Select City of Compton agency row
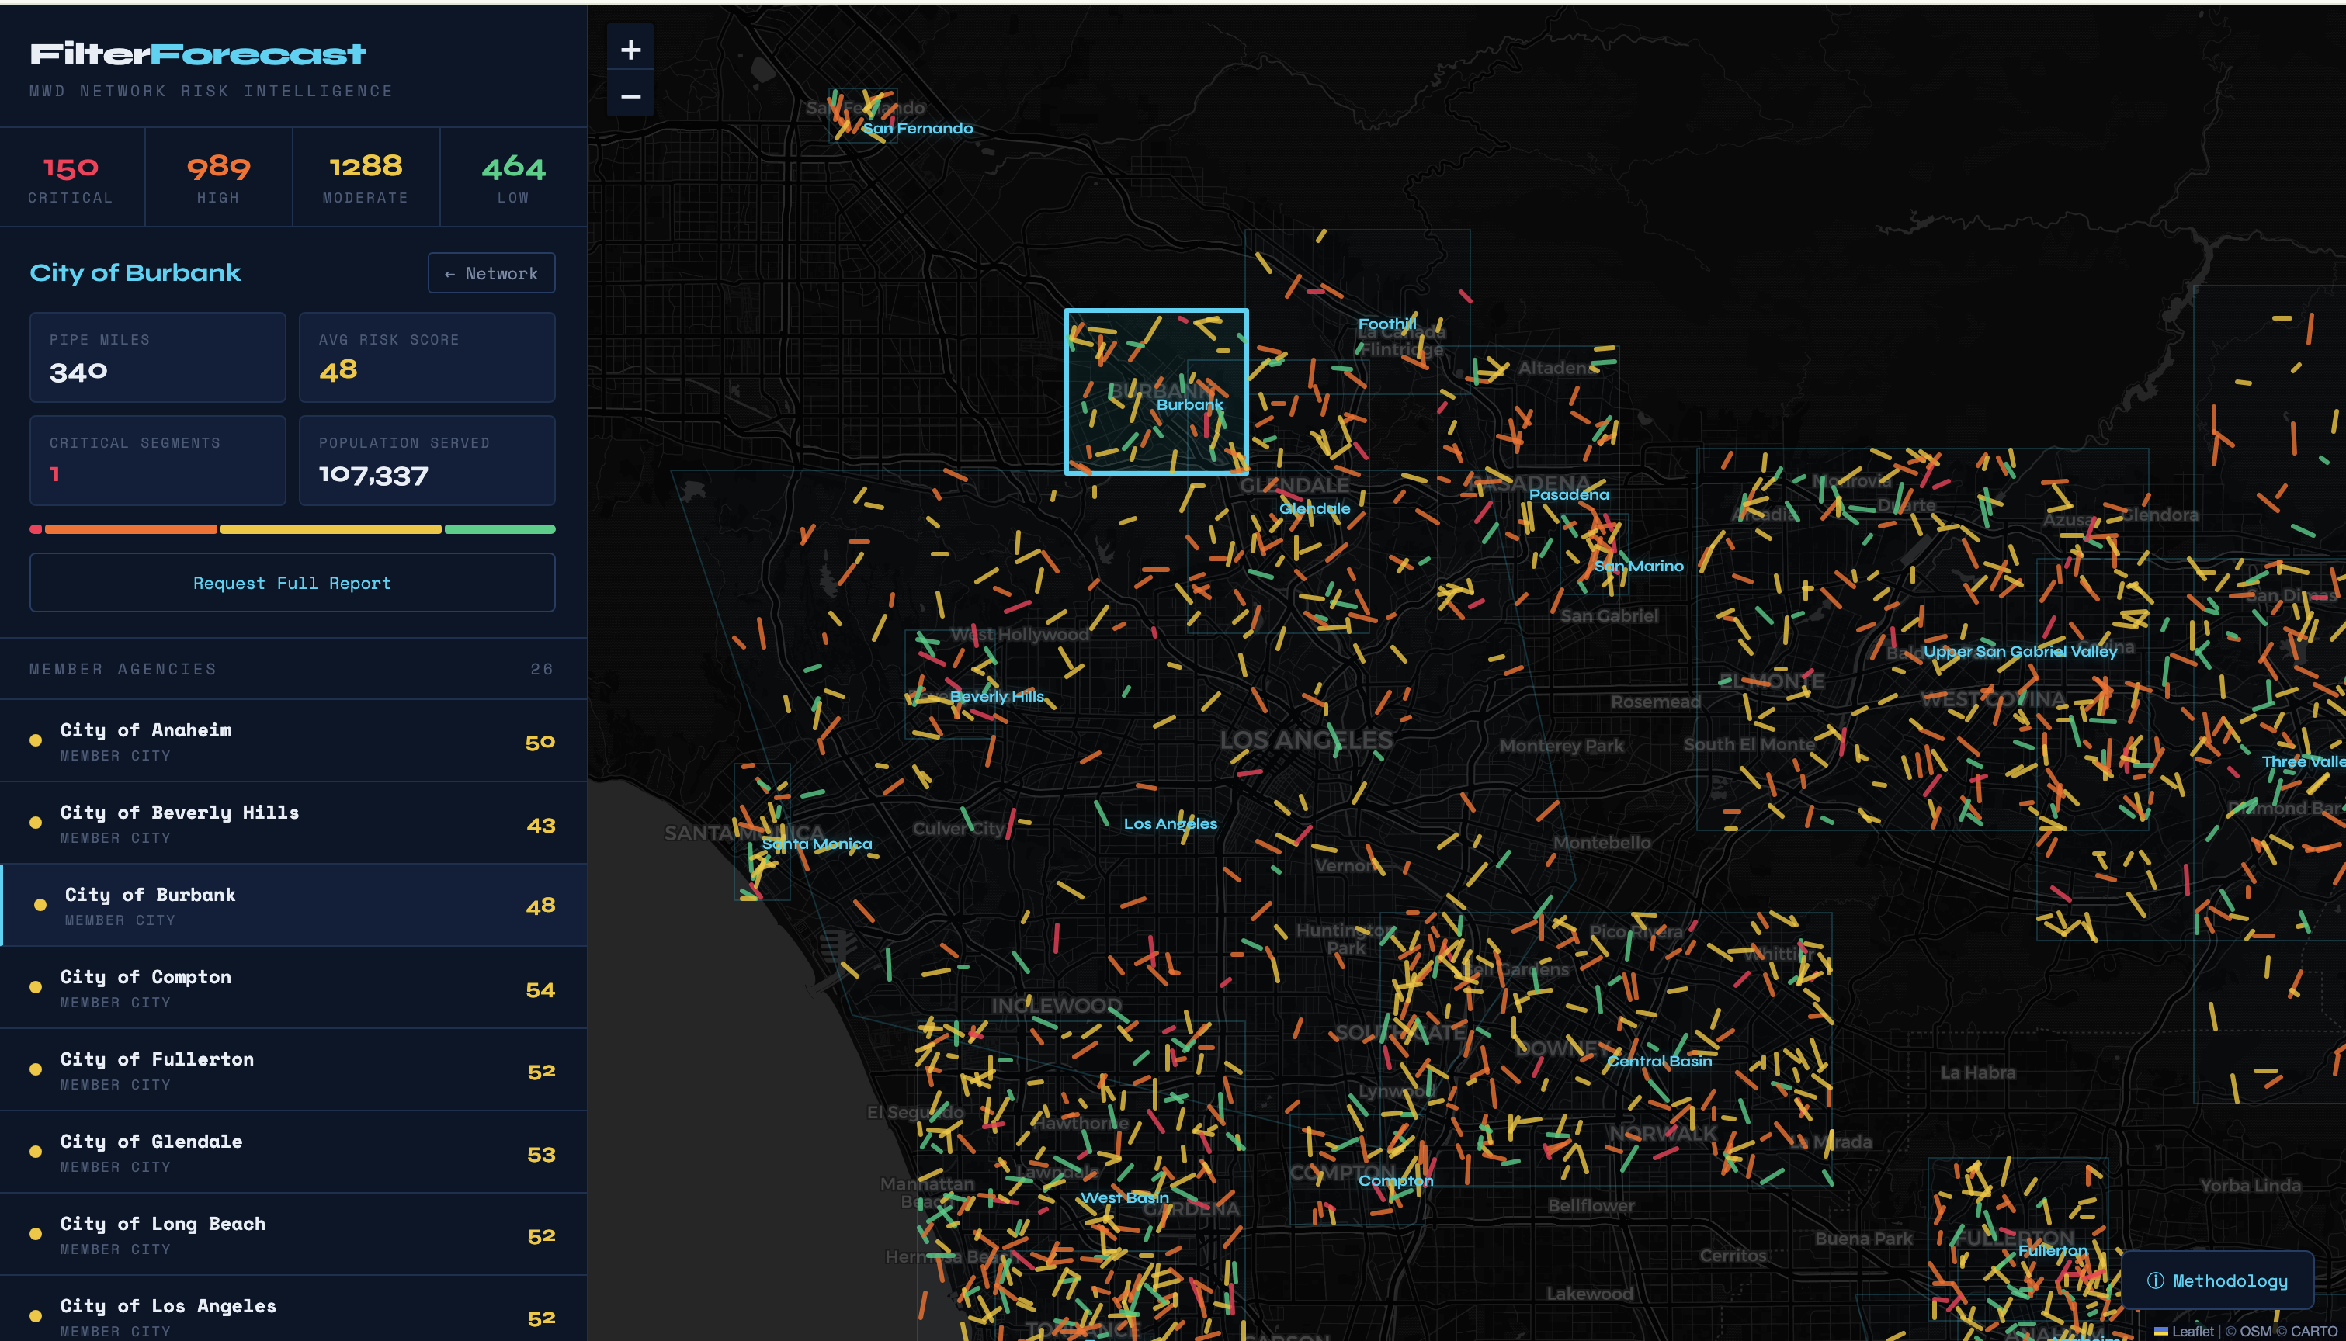 point(293,988)
